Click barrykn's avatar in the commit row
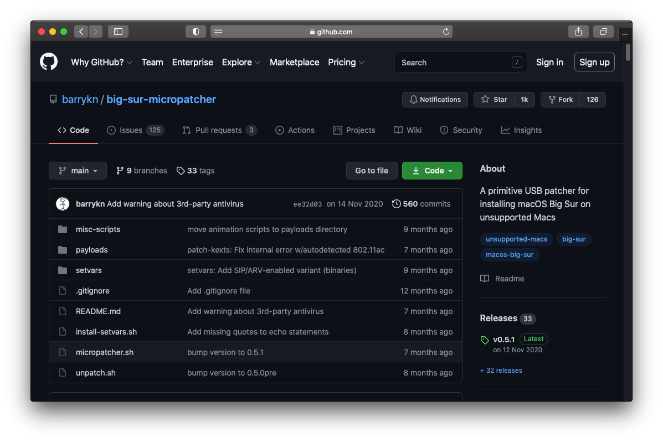Image resolution: width=663 pixels, height=442 pixels. 63,204
